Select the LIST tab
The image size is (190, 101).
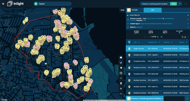pos(153,10)
